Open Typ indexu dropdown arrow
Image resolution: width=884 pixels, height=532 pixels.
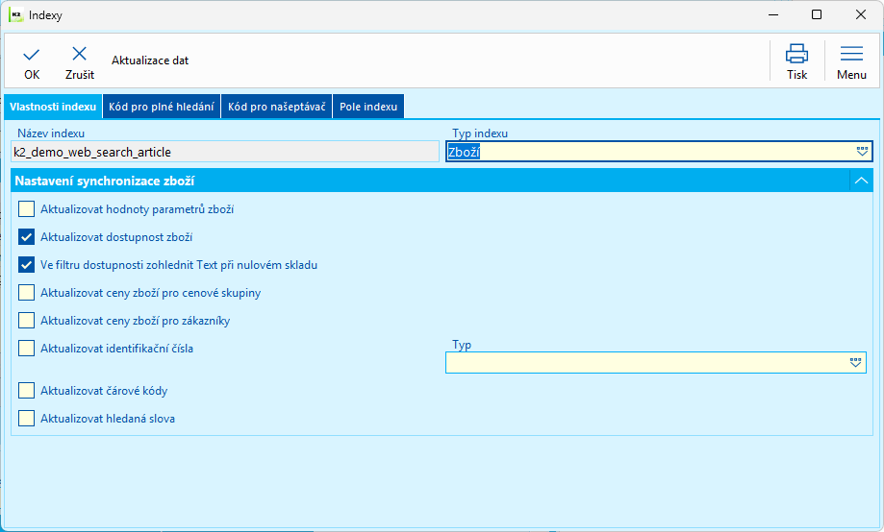pyautogui.click(x=862, y=152)
